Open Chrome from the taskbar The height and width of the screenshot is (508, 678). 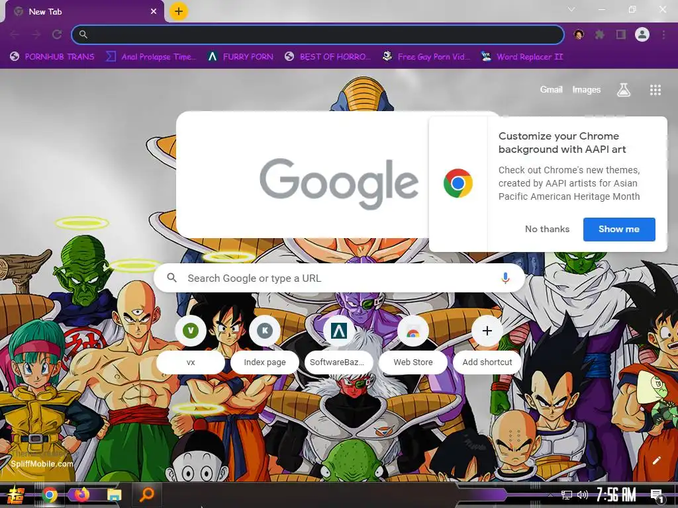pyautogui.click(x=49, y=495)
